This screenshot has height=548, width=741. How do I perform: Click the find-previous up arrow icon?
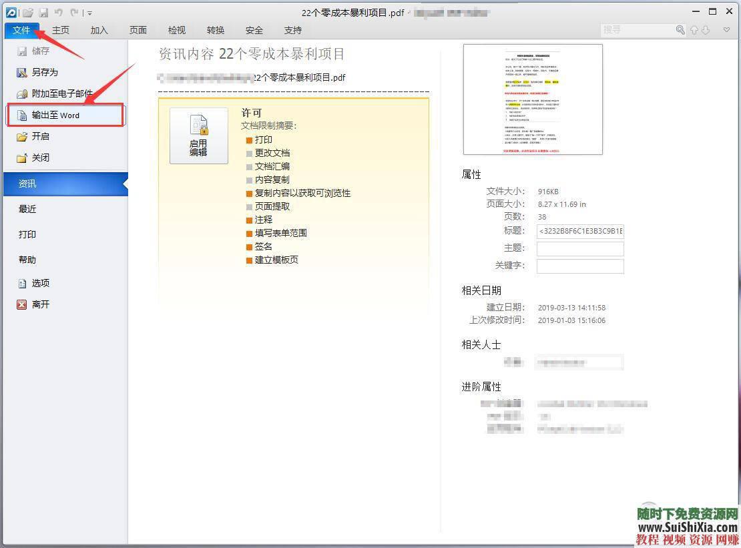[x=694, y=29]
